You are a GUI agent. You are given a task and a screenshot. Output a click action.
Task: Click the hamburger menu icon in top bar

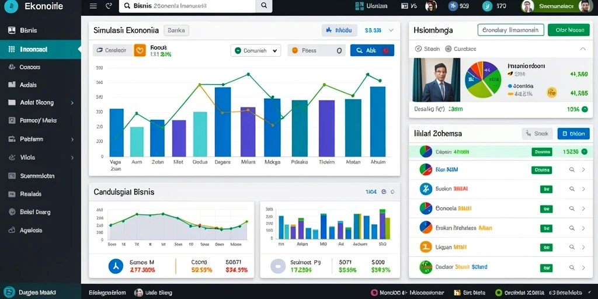(93, 6)
